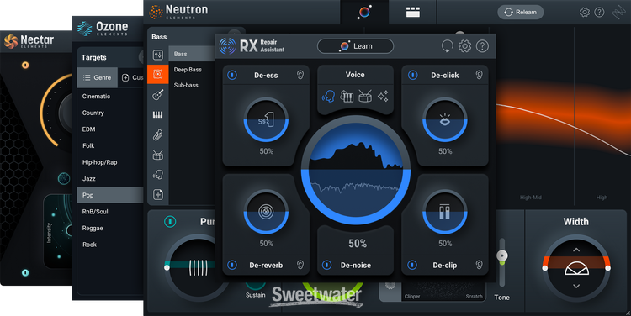Select the highlighted bass speaker icon in Neutron
The height and width of the screenshot is (316, 631).
tap(158, 74)
